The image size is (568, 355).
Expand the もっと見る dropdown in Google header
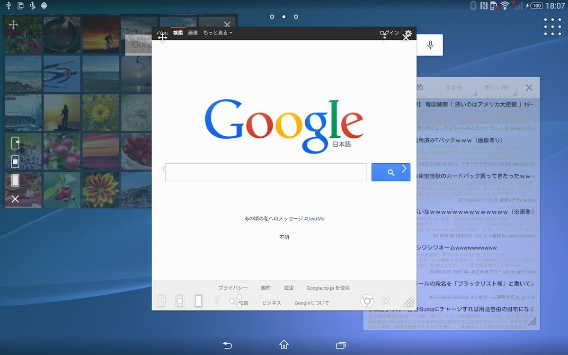pyautogui.click(x=218, y=33)
